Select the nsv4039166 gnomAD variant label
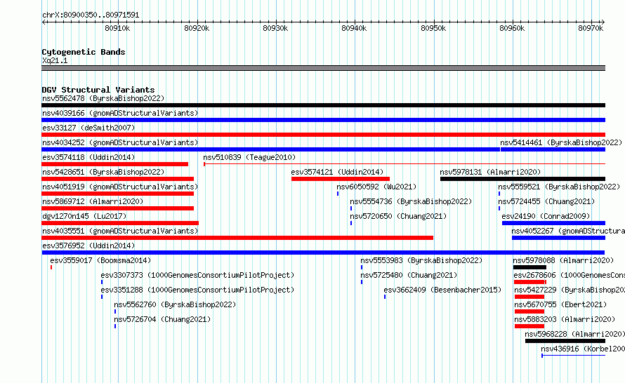 [120, 113]
